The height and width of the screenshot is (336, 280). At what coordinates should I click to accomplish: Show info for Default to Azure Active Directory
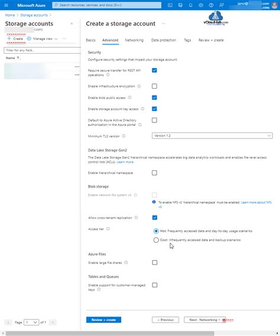[140, 125]
